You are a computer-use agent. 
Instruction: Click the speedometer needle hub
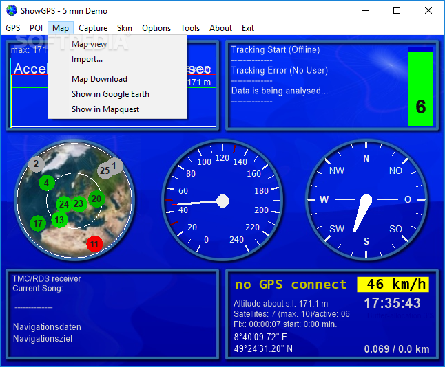(222, 201)
